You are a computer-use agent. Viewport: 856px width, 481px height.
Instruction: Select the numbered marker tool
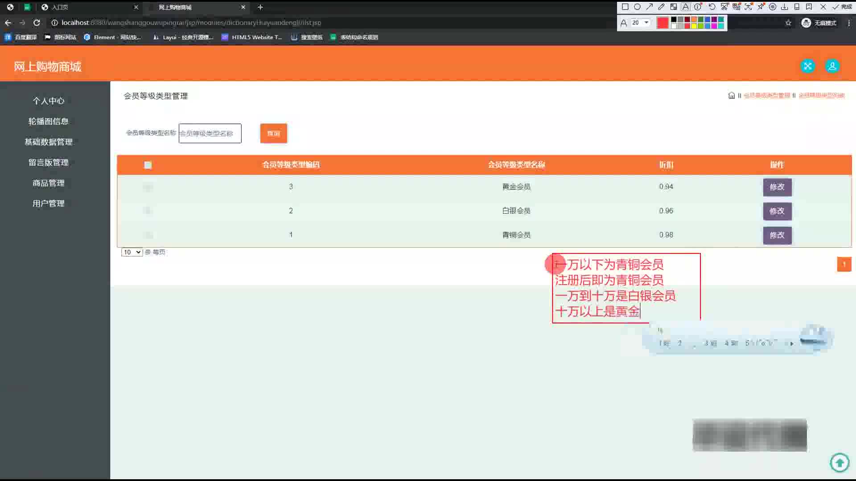[698, 7]
